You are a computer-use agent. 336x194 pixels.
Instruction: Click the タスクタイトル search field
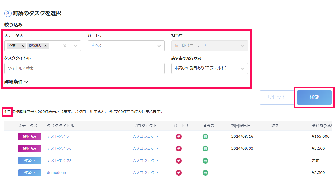click(84, 68)
